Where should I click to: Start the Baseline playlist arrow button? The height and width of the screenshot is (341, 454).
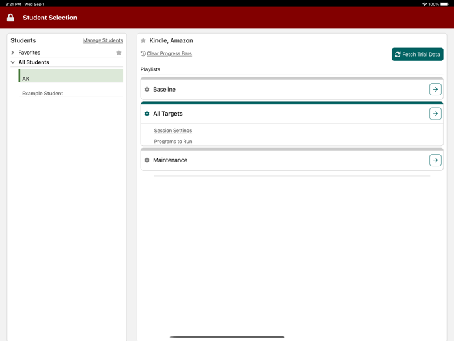point(435,90)
